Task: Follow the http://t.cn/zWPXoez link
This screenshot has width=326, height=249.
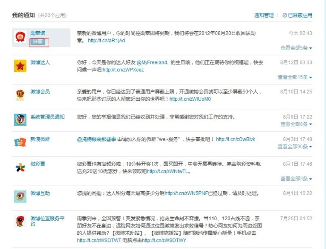Action: pos(123,70)
